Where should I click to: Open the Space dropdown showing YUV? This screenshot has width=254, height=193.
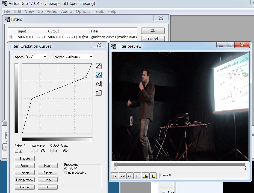[x=37, y=57]
